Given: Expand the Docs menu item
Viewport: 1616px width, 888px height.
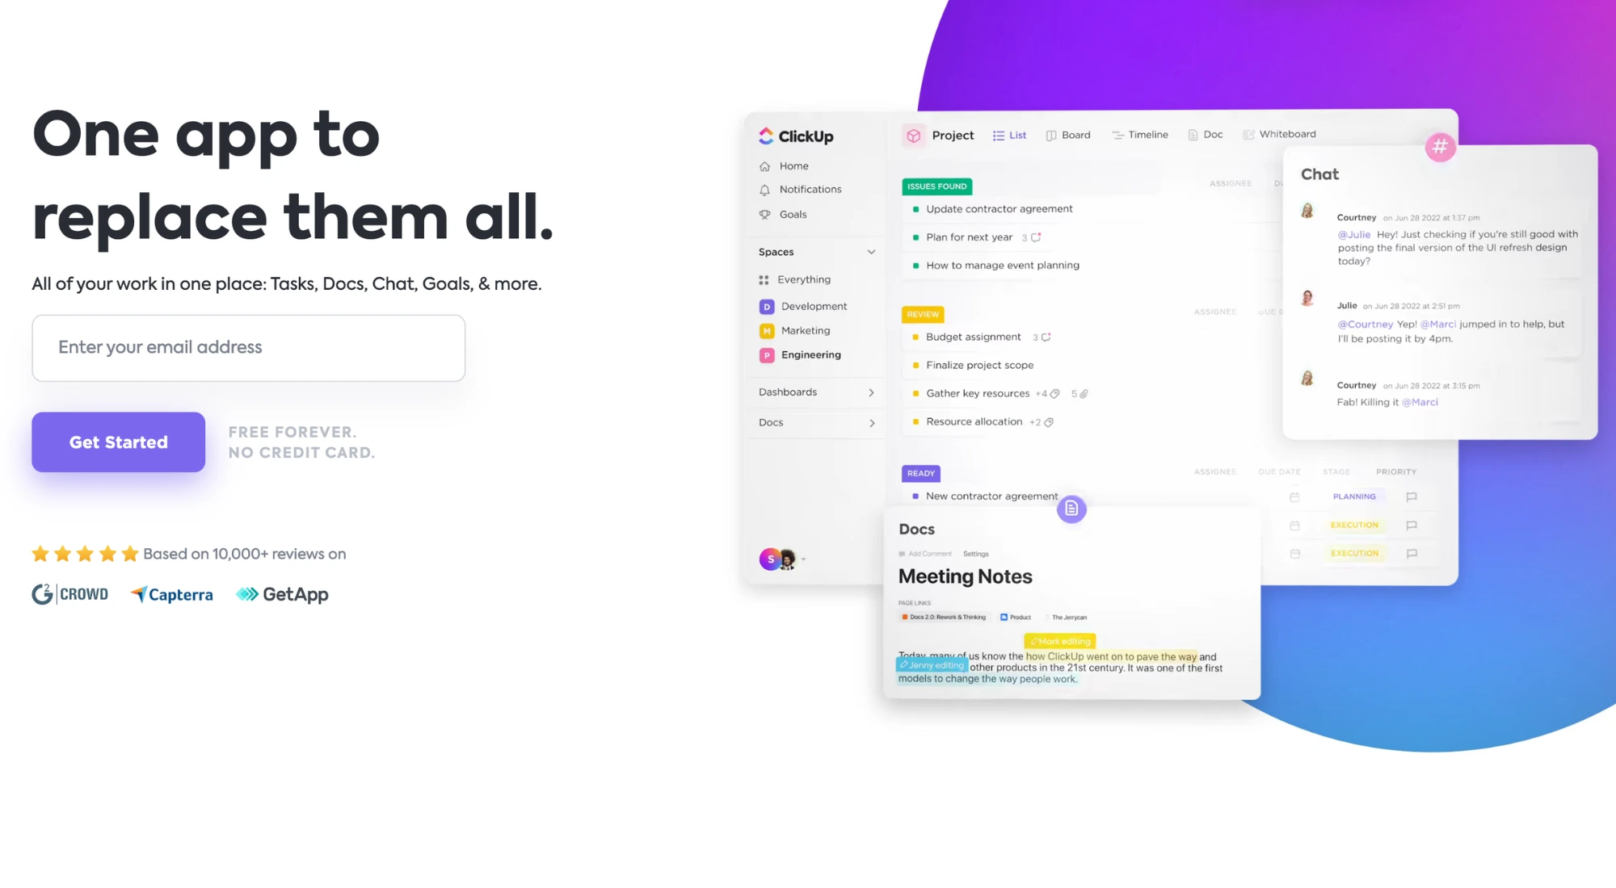Looking at the screenshot, I should [x=871, y=422].
